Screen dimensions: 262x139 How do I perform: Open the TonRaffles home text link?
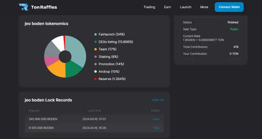[44, 7]
